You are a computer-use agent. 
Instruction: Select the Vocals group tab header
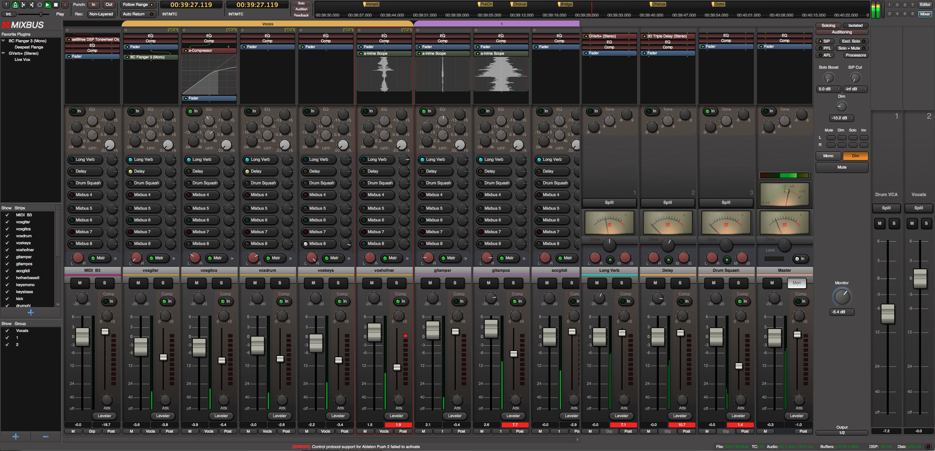267,24
